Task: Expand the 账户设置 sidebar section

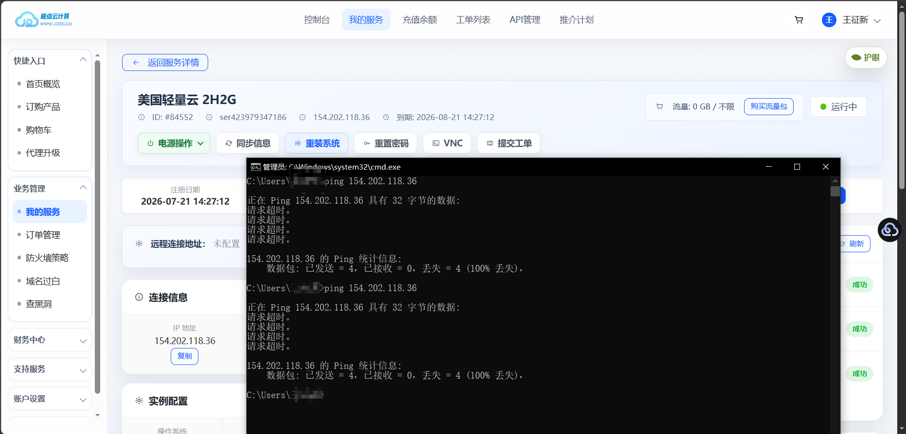Action: [50, 399]
